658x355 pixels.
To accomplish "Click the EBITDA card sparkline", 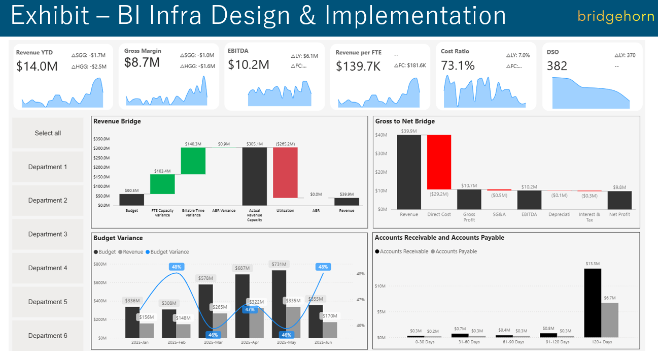I will pyautogui.click(x=280, y=93).
